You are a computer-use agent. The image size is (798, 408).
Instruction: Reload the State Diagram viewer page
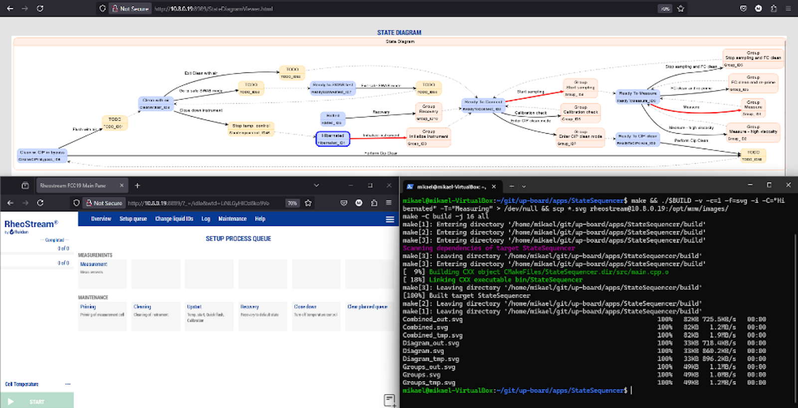click(40, 8)
